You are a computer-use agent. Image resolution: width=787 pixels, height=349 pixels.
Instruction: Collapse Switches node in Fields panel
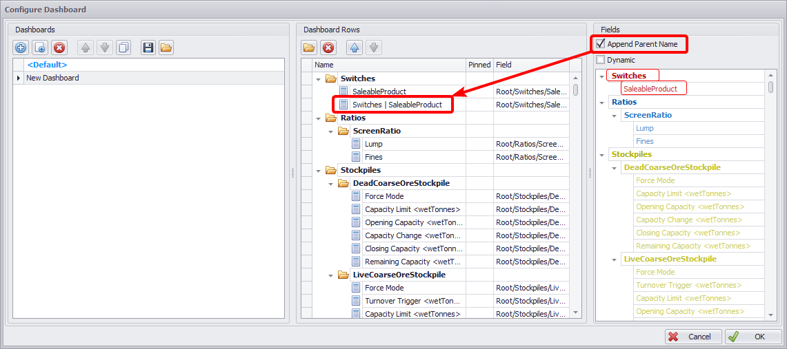click(x=602, y=76)
